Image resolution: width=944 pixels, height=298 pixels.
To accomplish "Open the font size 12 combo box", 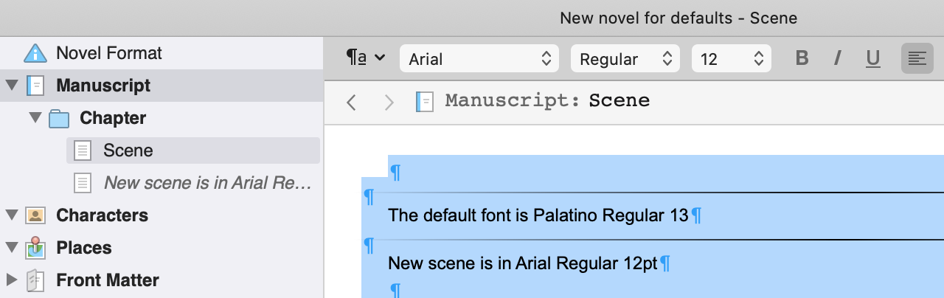I will 731,58.
